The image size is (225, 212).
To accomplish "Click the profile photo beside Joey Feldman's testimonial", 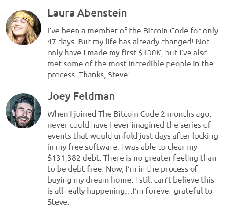I will 23,111.
